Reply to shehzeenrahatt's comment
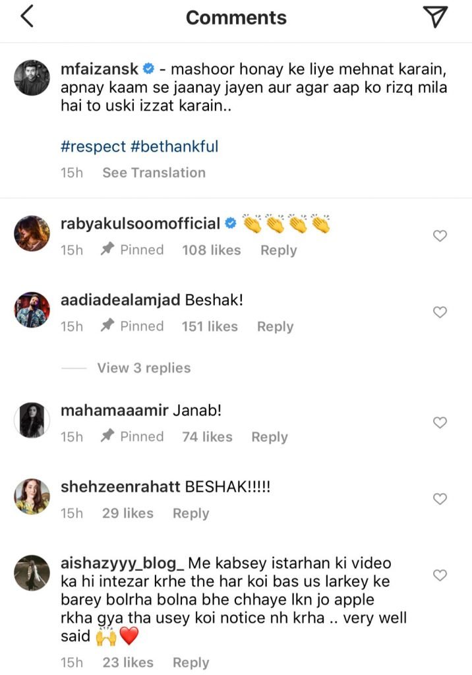472x675 pixels. coord(190,513)
